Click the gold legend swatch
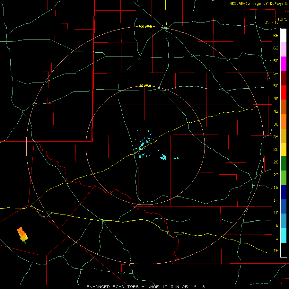 click(284, 136)
